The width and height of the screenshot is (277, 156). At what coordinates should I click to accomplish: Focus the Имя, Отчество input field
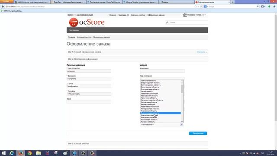click(x=89, y=71)
